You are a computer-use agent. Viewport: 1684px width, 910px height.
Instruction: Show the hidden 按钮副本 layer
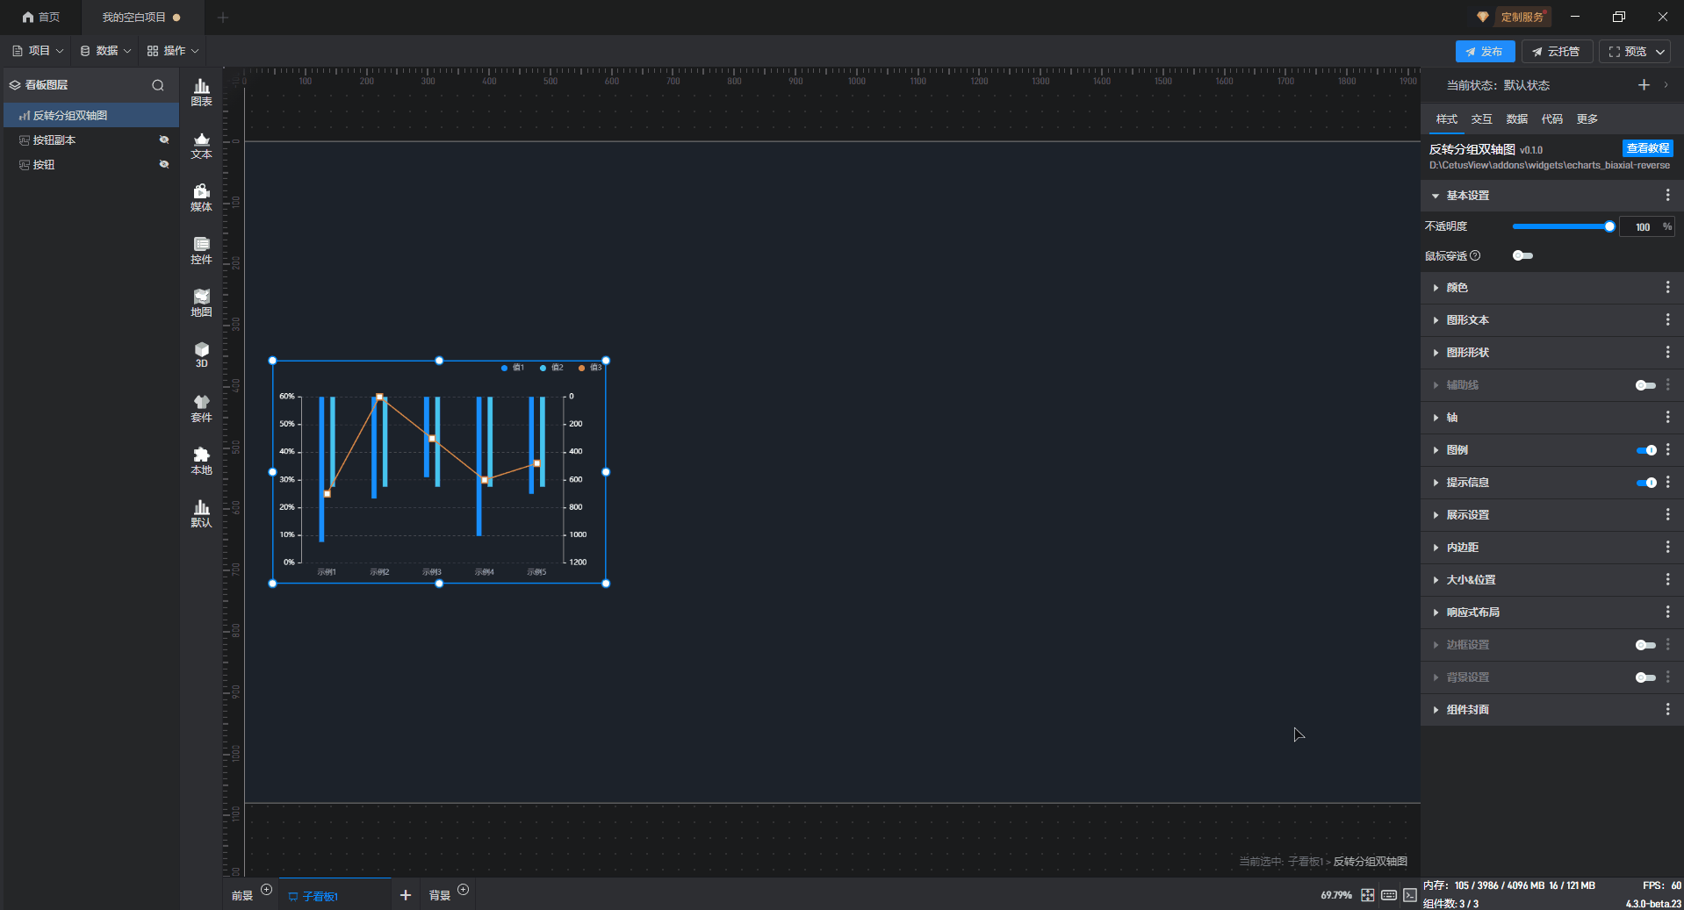(x=163, y=140)
